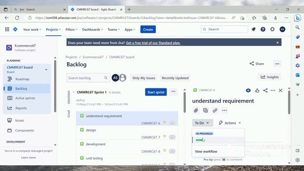304x171 pixels.
Task: Select the design issue CMMRC67-7 row
Action: pos(127,133)
